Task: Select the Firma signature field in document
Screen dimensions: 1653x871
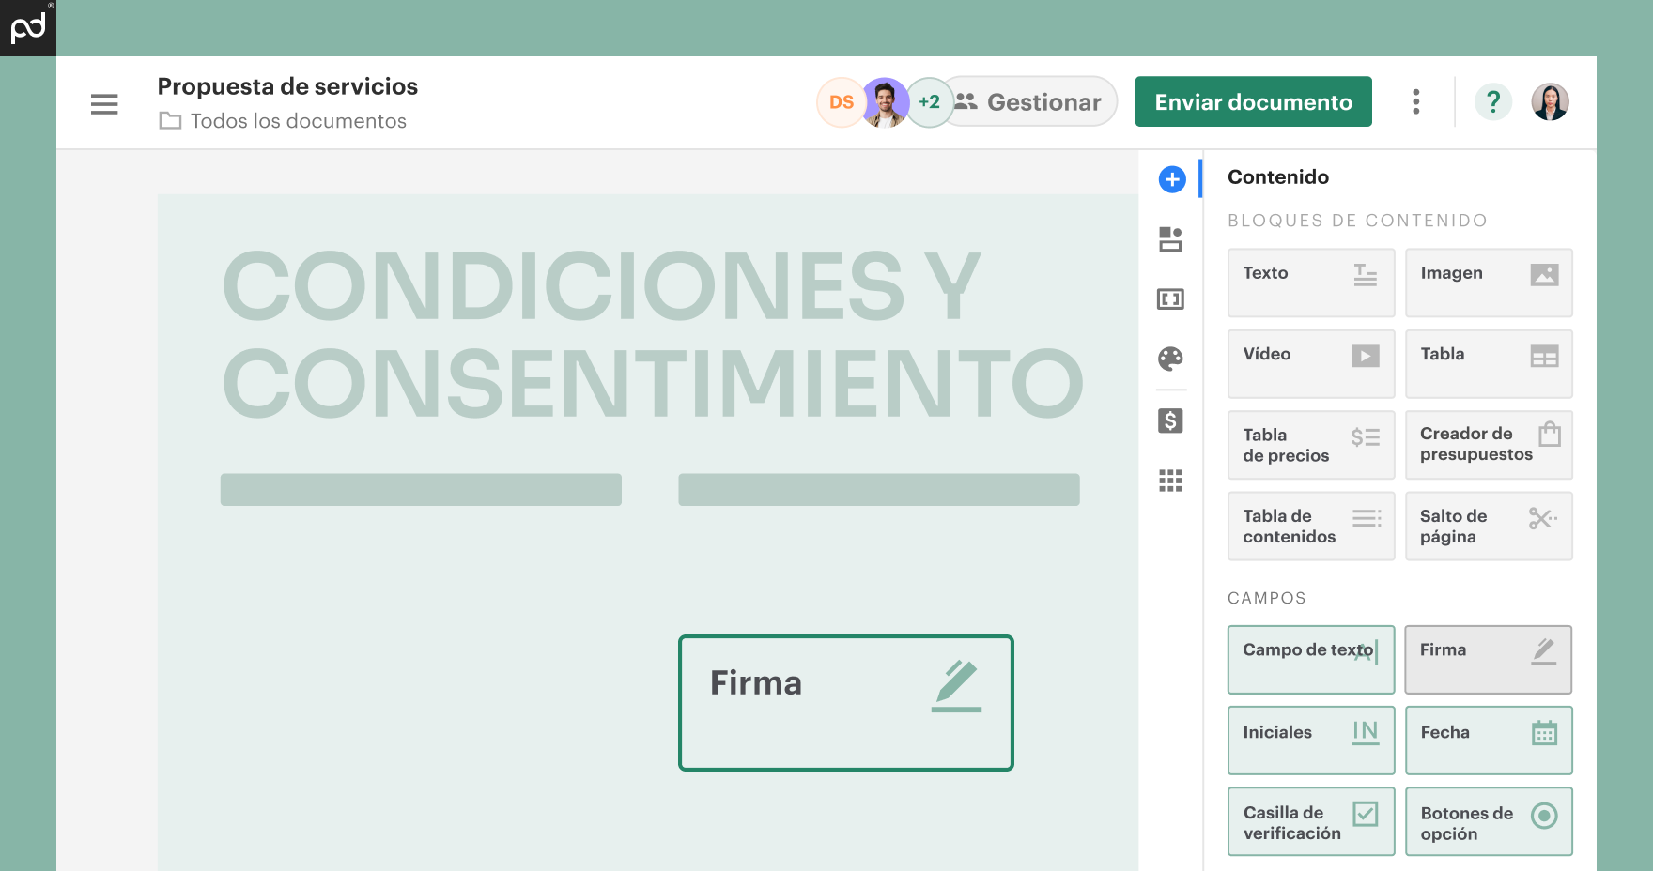Action: (x=845, y=702)
